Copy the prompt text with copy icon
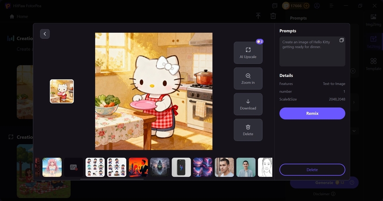Image resolution: width=383 pixels, height=201 pixels. [342, 40]
